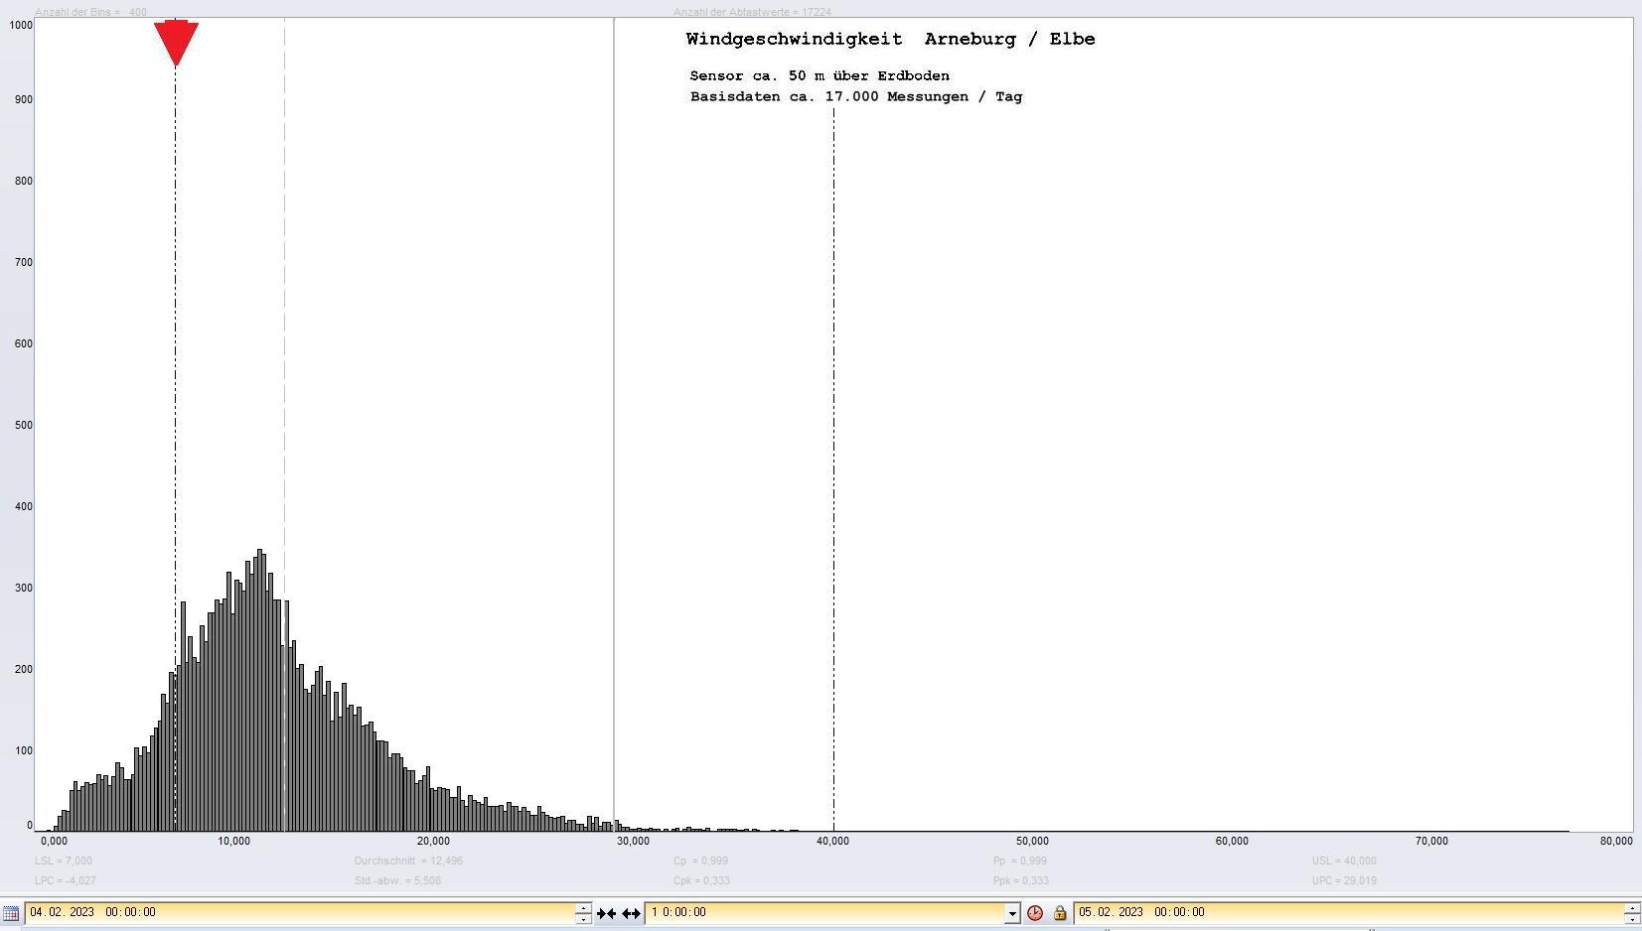The height and width of the screenshot is (931, 1642).
Task: Click the inward arrows icon to shrink the time range
Action: click(606, 913)
